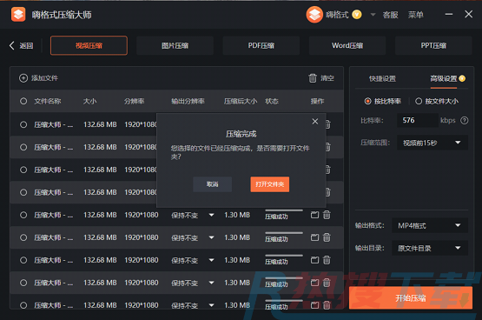Open the 输出格式 dropdown showing MP4格式
The image size is (482, 320).
tap(430, 225)
